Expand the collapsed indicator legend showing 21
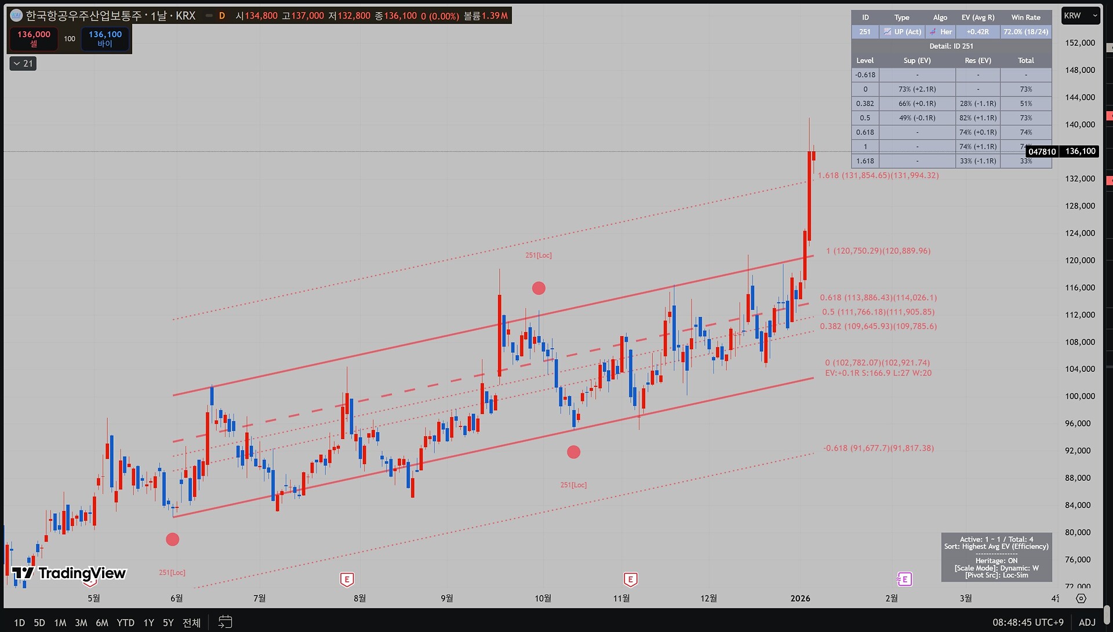This screenshot has width=1113, height=632. point(23,63)
